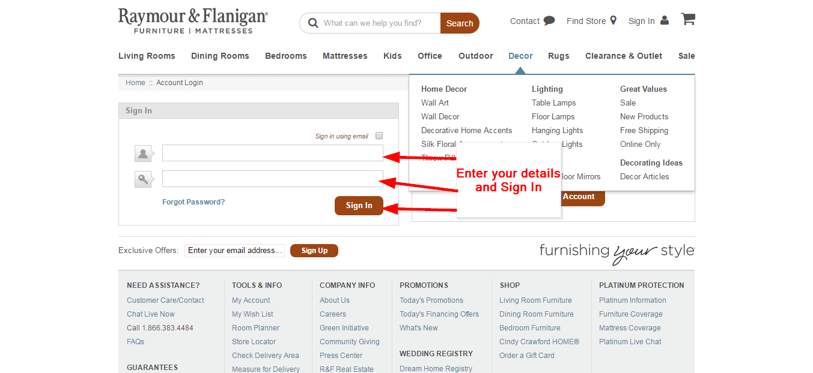Click the Sign Up button for offers
813x373 pixels.
click(x=314, y=250)
